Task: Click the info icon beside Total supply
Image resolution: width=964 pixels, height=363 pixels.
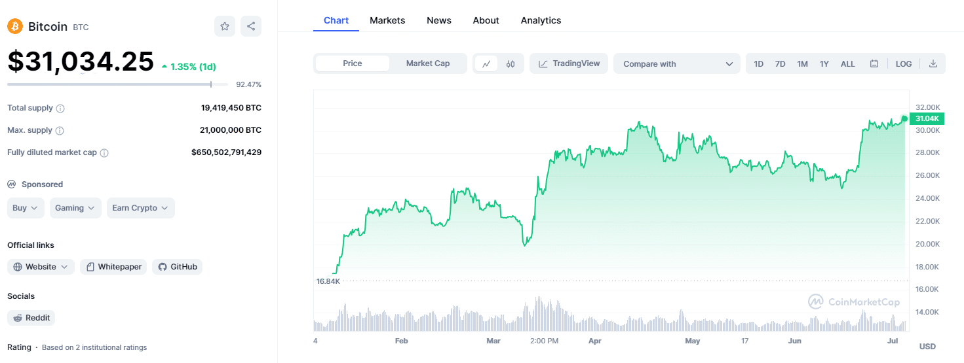Action: point(60,109)
